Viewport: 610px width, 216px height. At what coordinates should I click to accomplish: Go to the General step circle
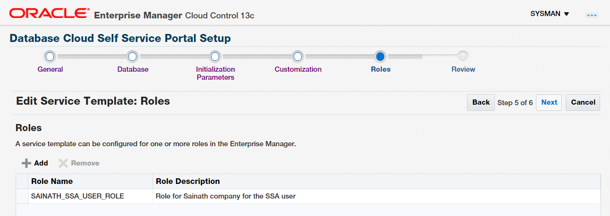pos(50,57)
